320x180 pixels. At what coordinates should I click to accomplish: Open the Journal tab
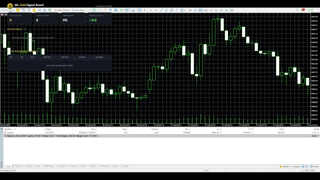tap(125, 166)
